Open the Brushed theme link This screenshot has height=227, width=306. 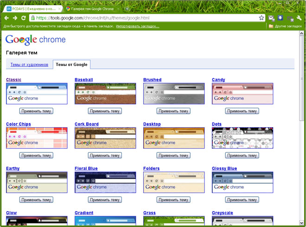pos(153,80)
